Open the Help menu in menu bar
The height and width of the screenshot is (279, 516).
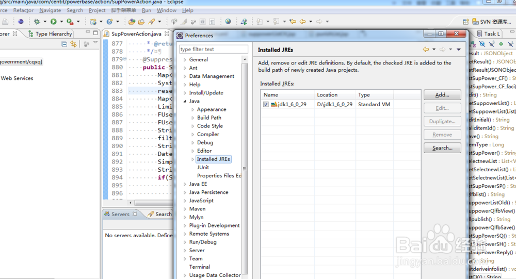[x=188, y=10]
